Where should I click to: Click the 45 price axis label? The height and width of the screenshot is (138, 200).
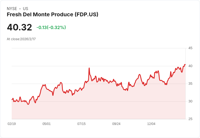click(x=190, y=48)
